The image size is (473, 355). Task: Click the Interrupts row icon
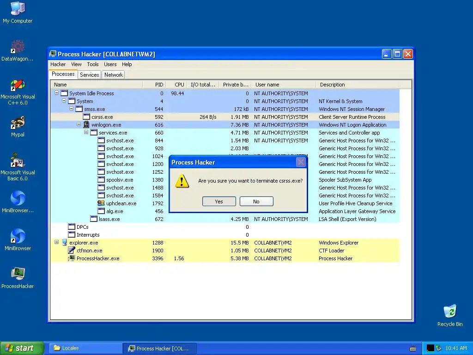pyautogui.click(x=72, y=234)
